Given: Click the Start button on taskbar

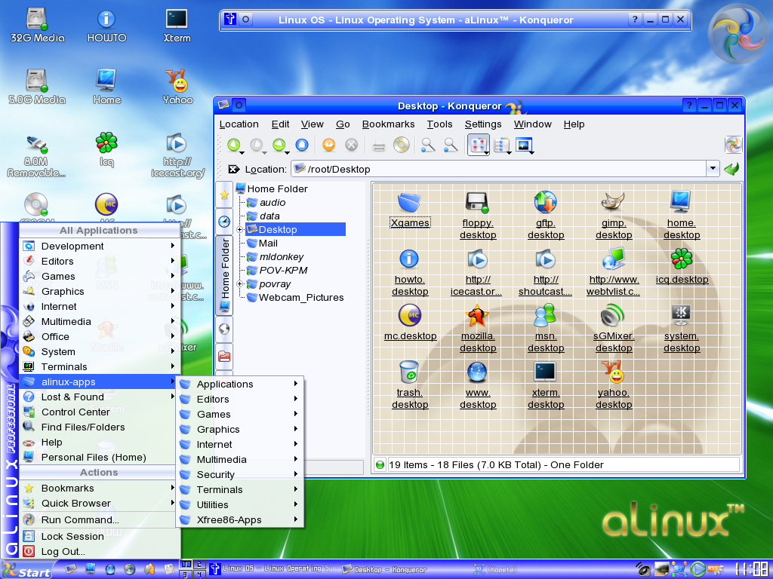Looking at the screenshot, I should (26, 570).
